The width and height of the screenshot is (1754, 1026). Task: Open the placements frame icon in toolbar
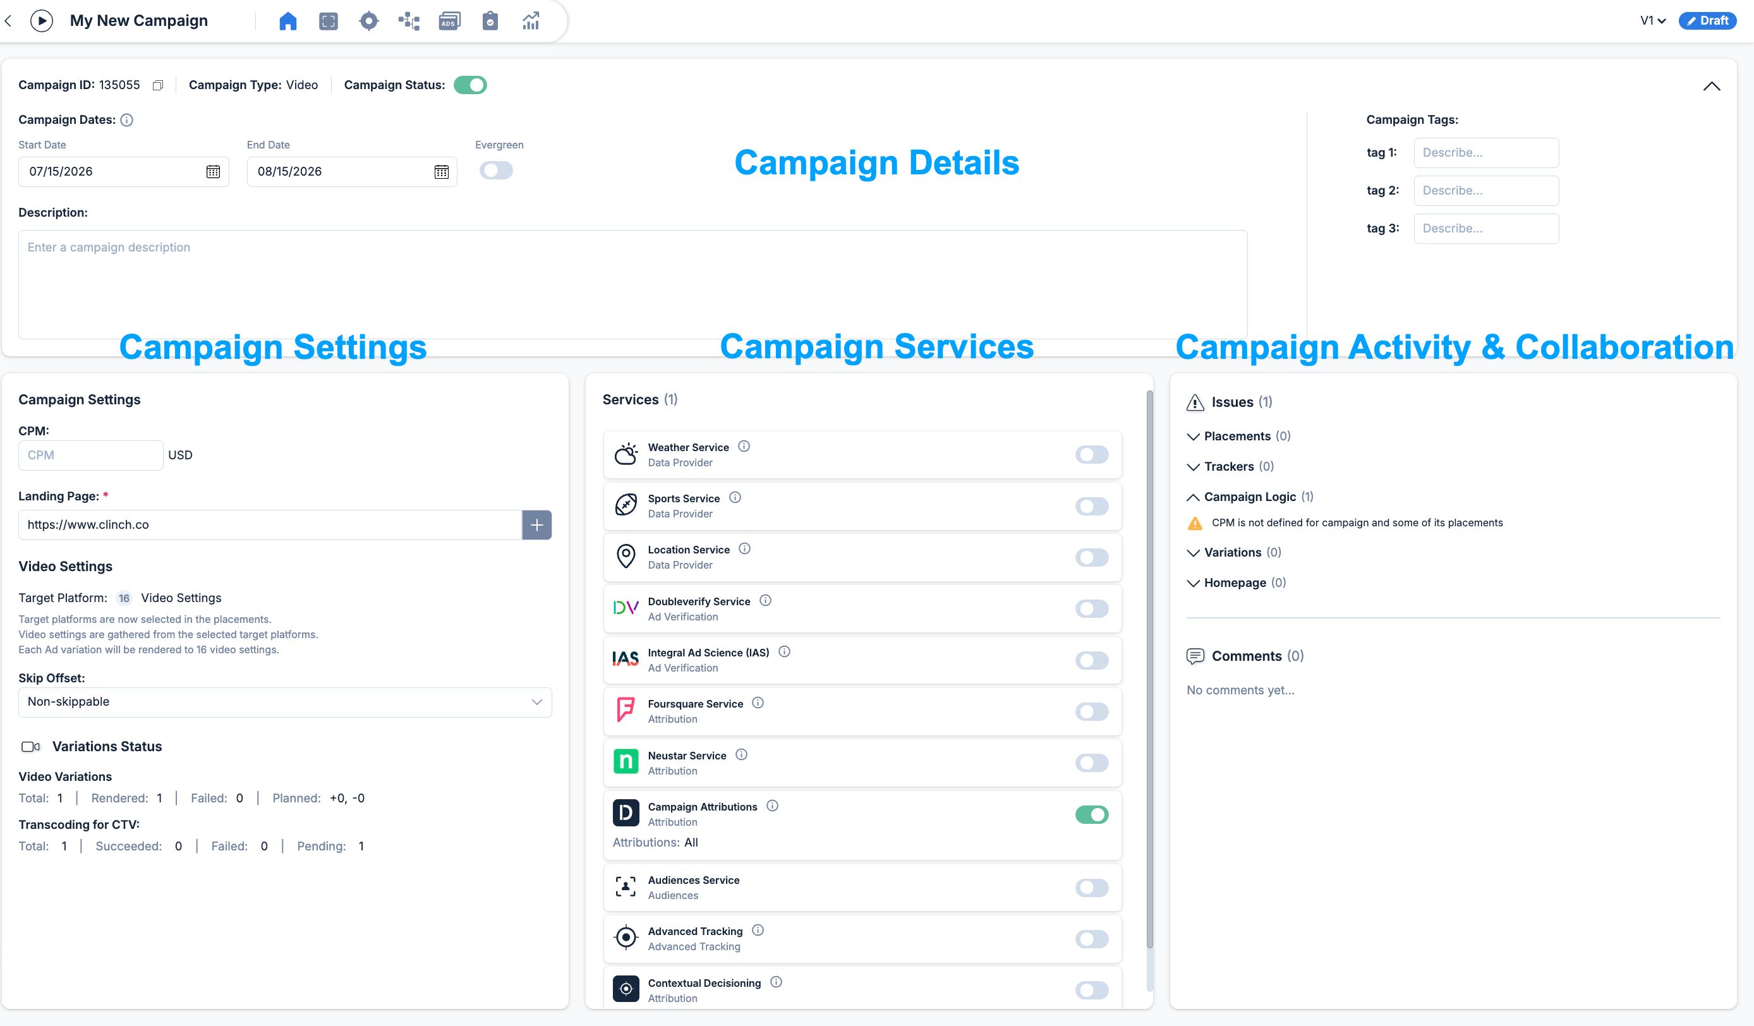(x=329, y=21)
